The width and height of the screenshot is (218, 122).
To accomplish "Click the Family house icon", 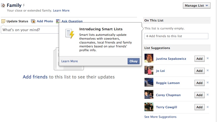I will coord(3,6).
